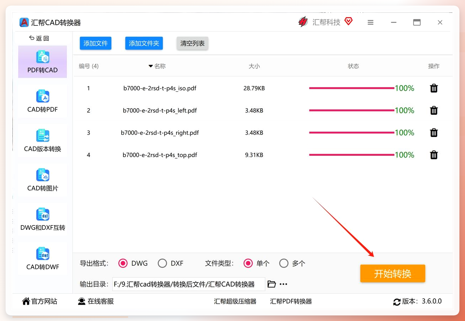Click the red diamond VIP icon

coord(348,22)
